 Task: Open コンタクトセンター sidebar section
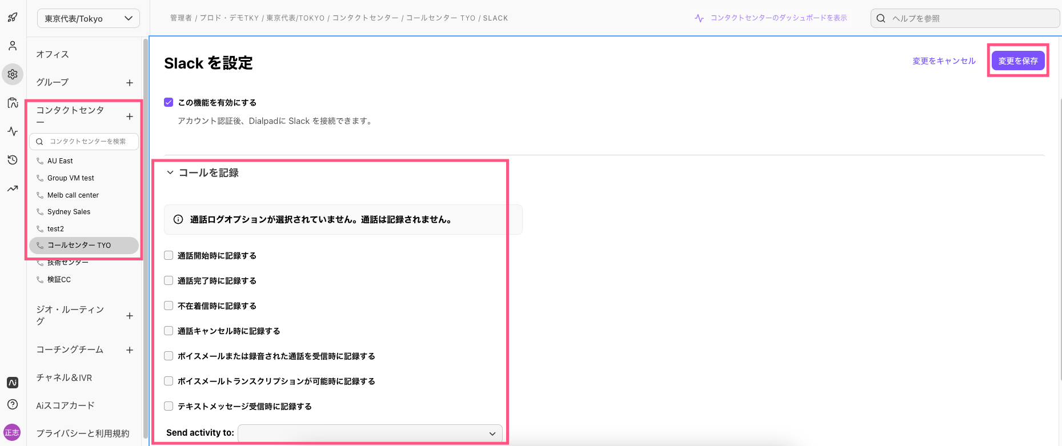(70, 116)
